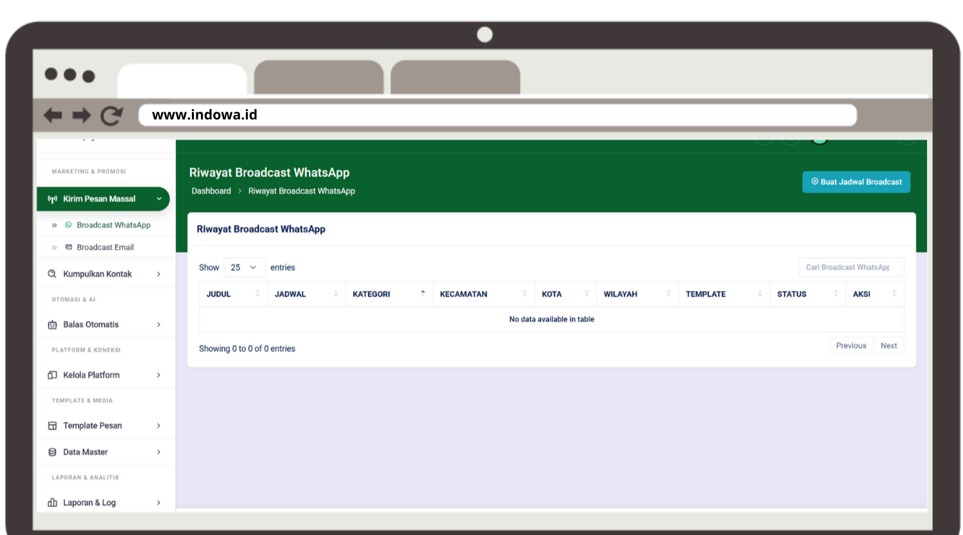
Task: Click the MARKETING & PROMOSI section label
Action: (89, 171)
